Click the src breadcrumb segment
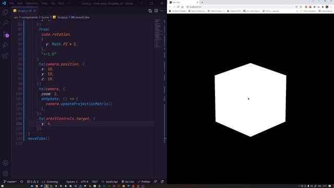Screen dimensions: 334x188 point(16,17)
